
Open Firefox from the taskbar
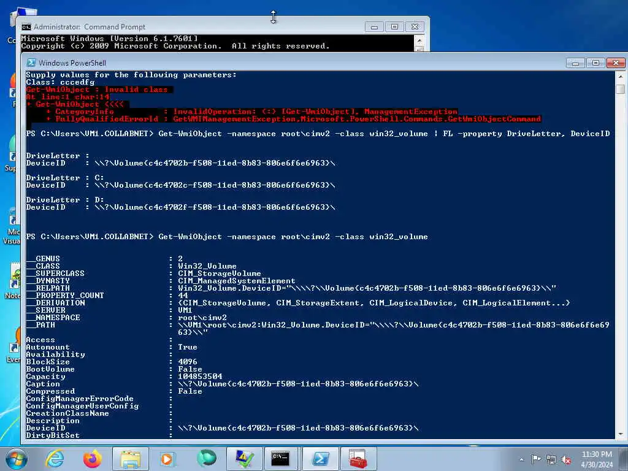pos(93,459)
